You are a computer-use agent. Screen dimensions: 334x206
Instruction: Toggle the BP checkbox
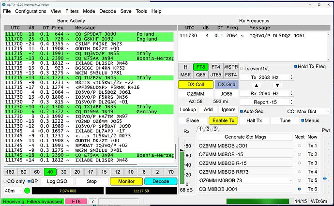29,181
